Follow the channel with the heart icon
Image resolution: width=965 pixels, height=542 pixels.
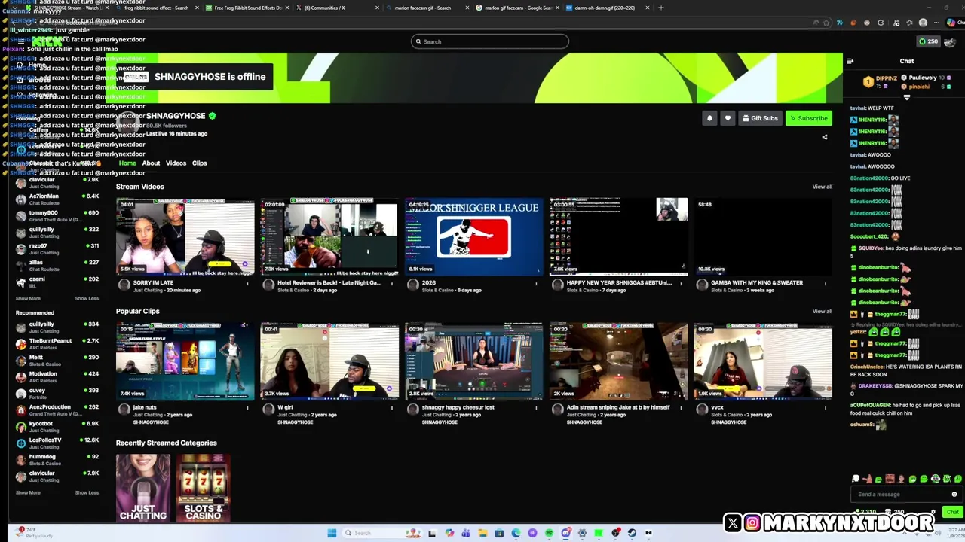728,118
